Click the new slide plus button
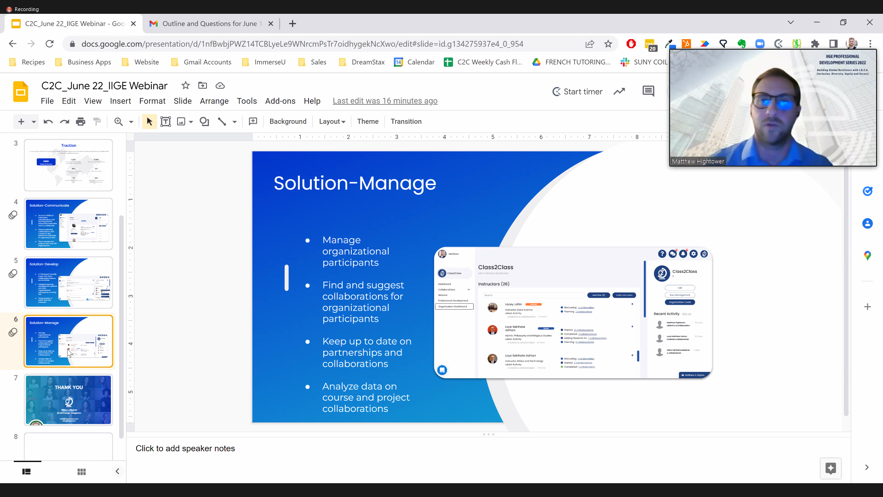 21,121
